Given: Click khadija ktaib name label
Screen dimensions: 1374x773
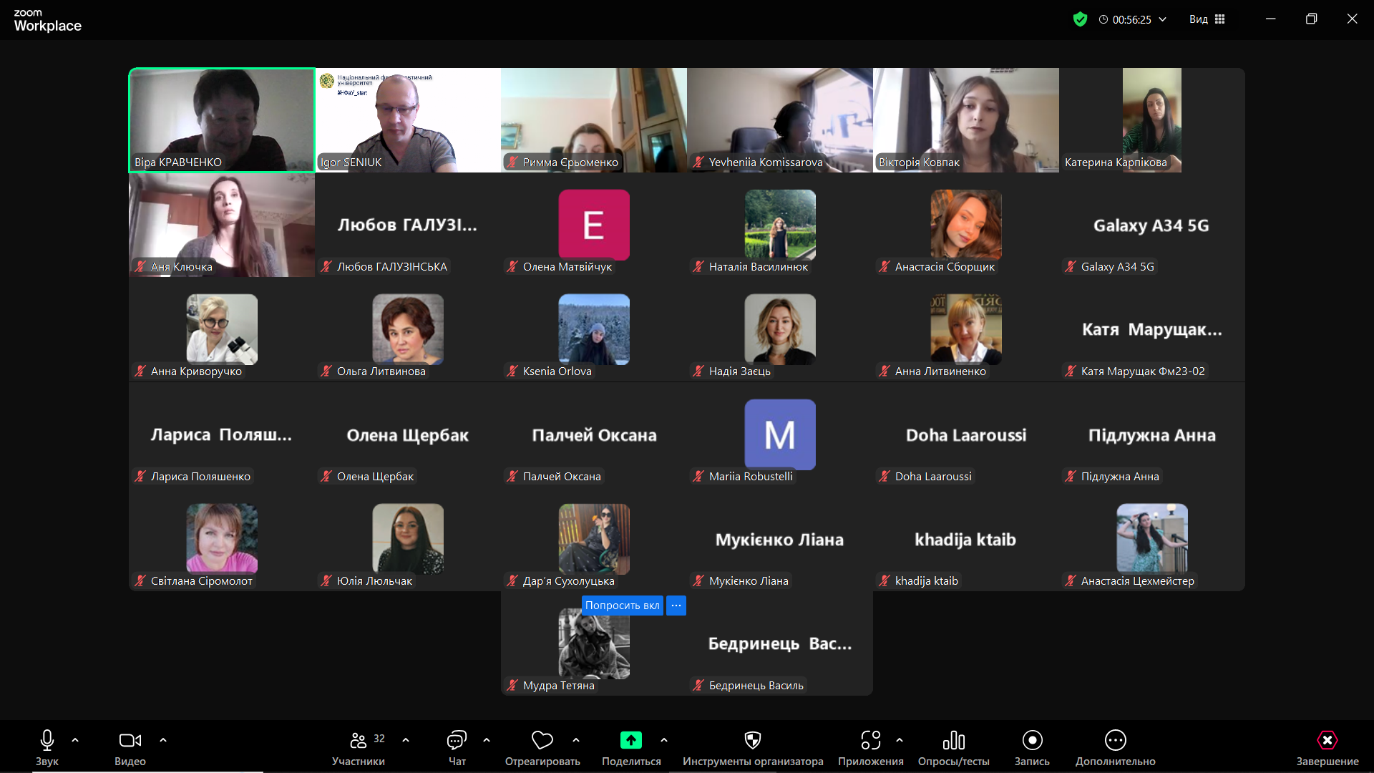Looking at the screenshot, I should [926, 581].
